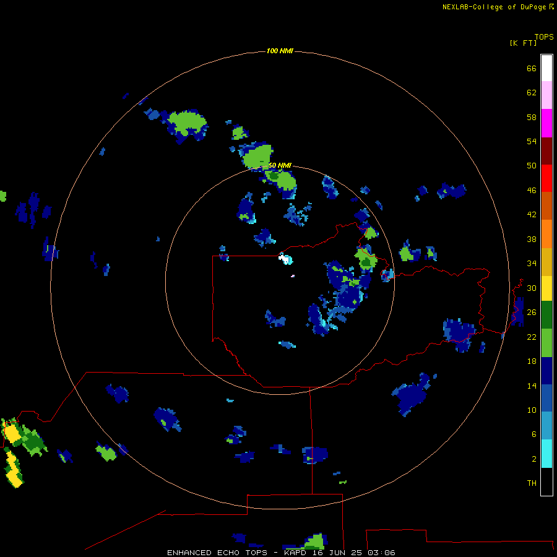Click the 'TOPS' legend title

point(544,37)
